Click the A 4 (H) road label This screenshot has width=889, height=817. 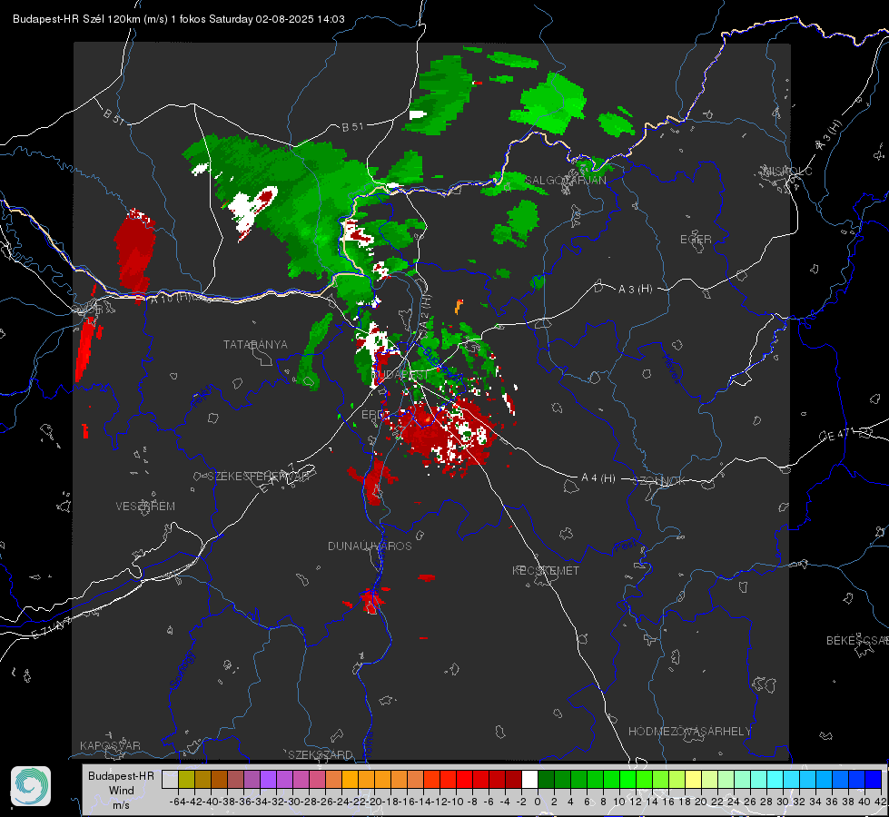point(598,478)
